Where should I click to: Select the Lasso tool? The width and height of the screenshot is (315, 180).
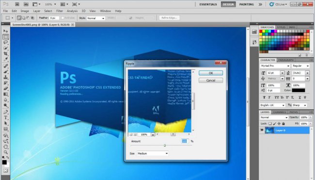click(x=6, y=42)
